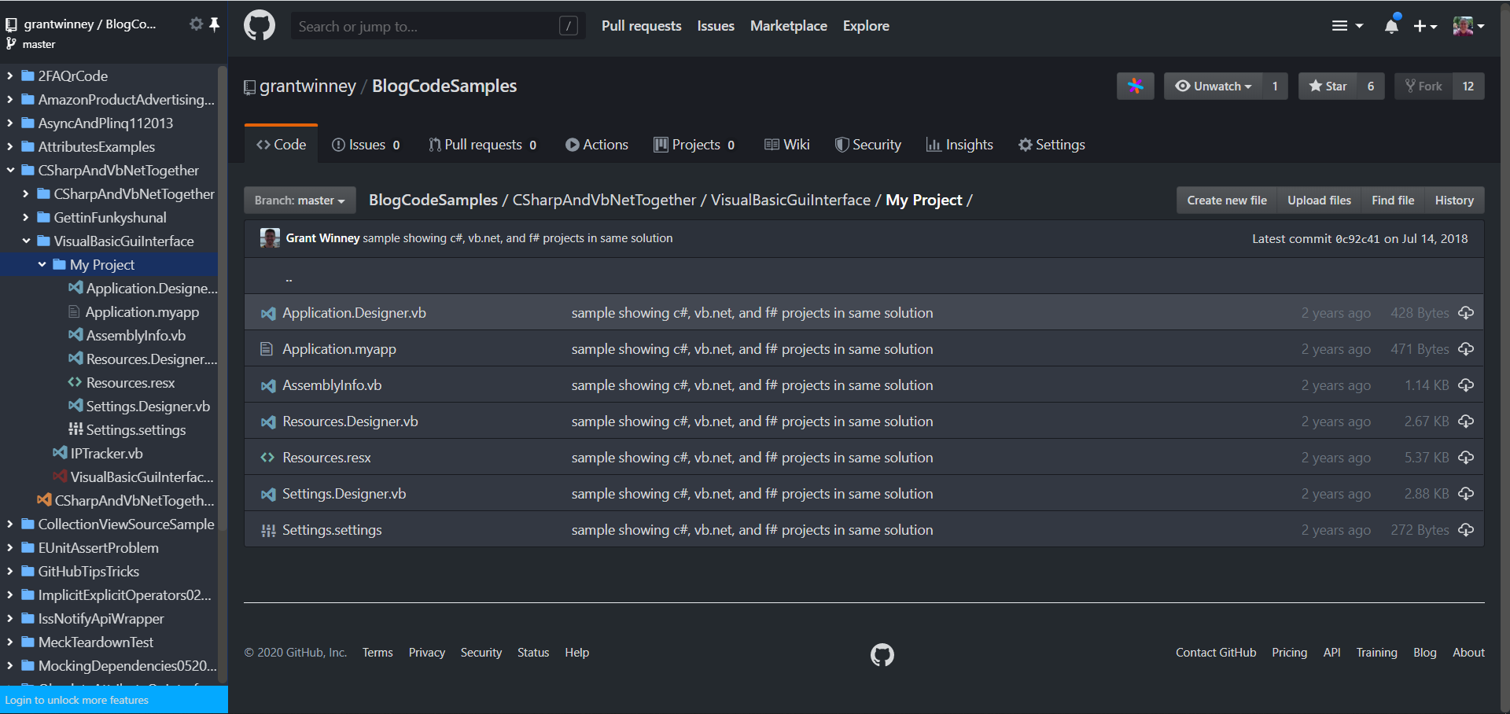Open the Wiki tab
Screen dimensions: 1510x714
coord(787,145)
